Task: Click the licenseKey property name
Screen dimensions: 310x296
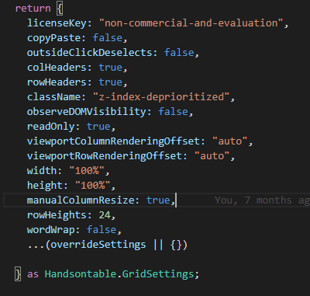Action: [57, 23]
